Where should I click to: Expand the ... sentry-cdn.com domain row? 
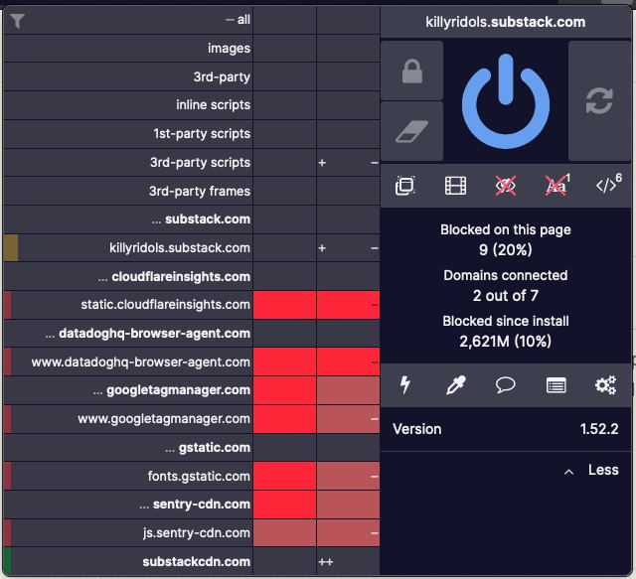(128, 505)
